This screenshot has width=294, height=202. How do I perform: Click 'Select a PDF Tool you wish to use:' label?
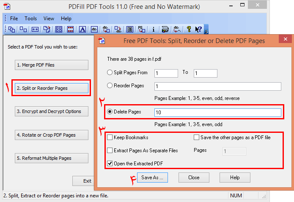click(x=43, y=47)
